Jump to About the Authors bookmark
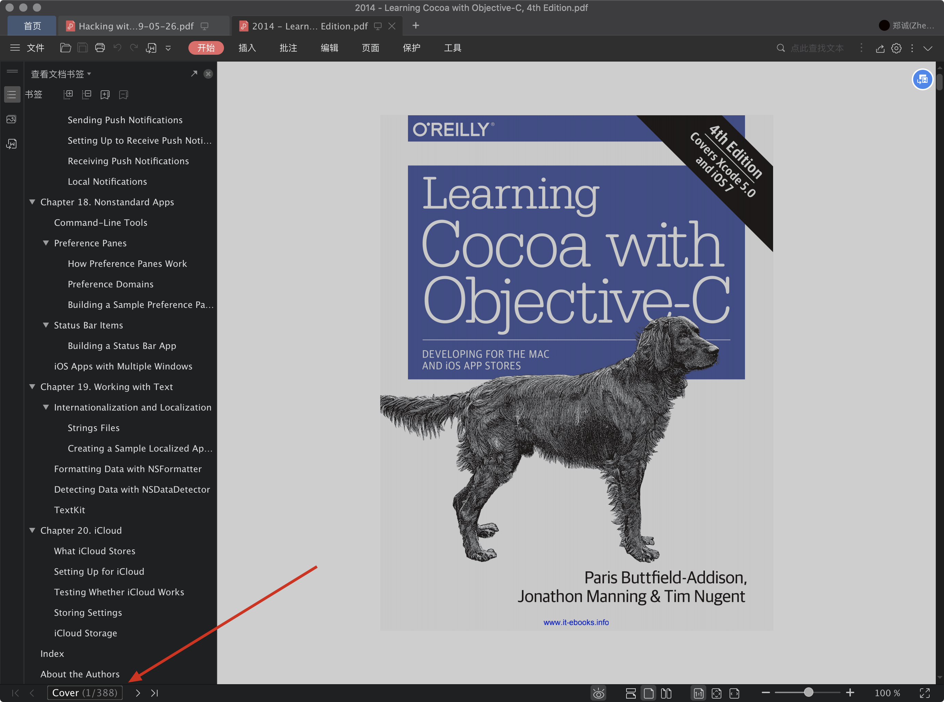Image resolution: width=944 pixels, height=702 pixels. (80, 674)
